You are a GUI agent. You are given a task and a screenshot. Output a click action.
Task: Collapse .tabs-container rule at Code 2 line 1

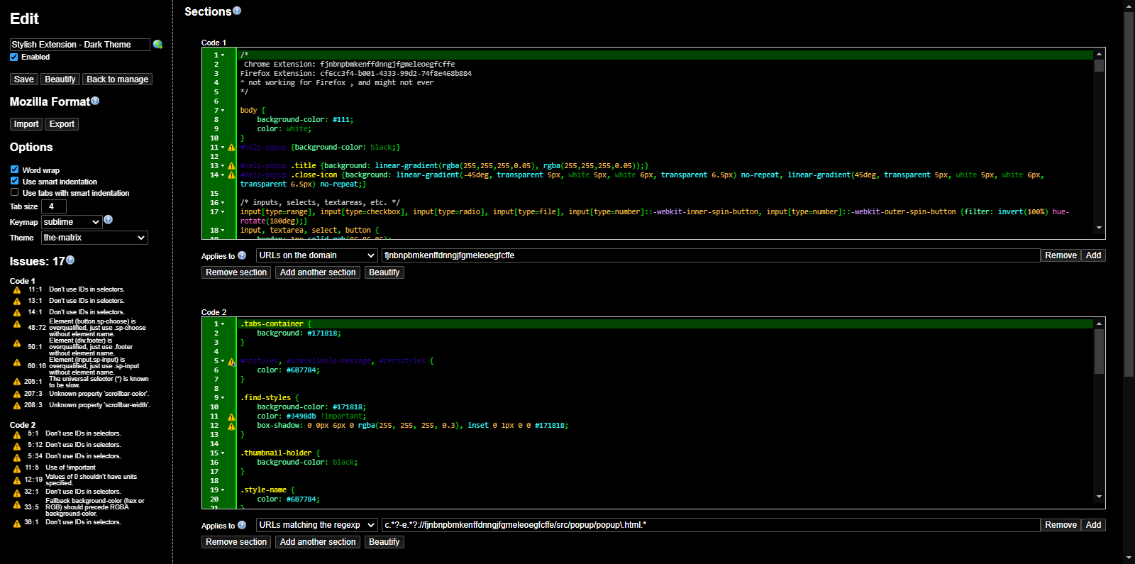(x=223, y=324)
